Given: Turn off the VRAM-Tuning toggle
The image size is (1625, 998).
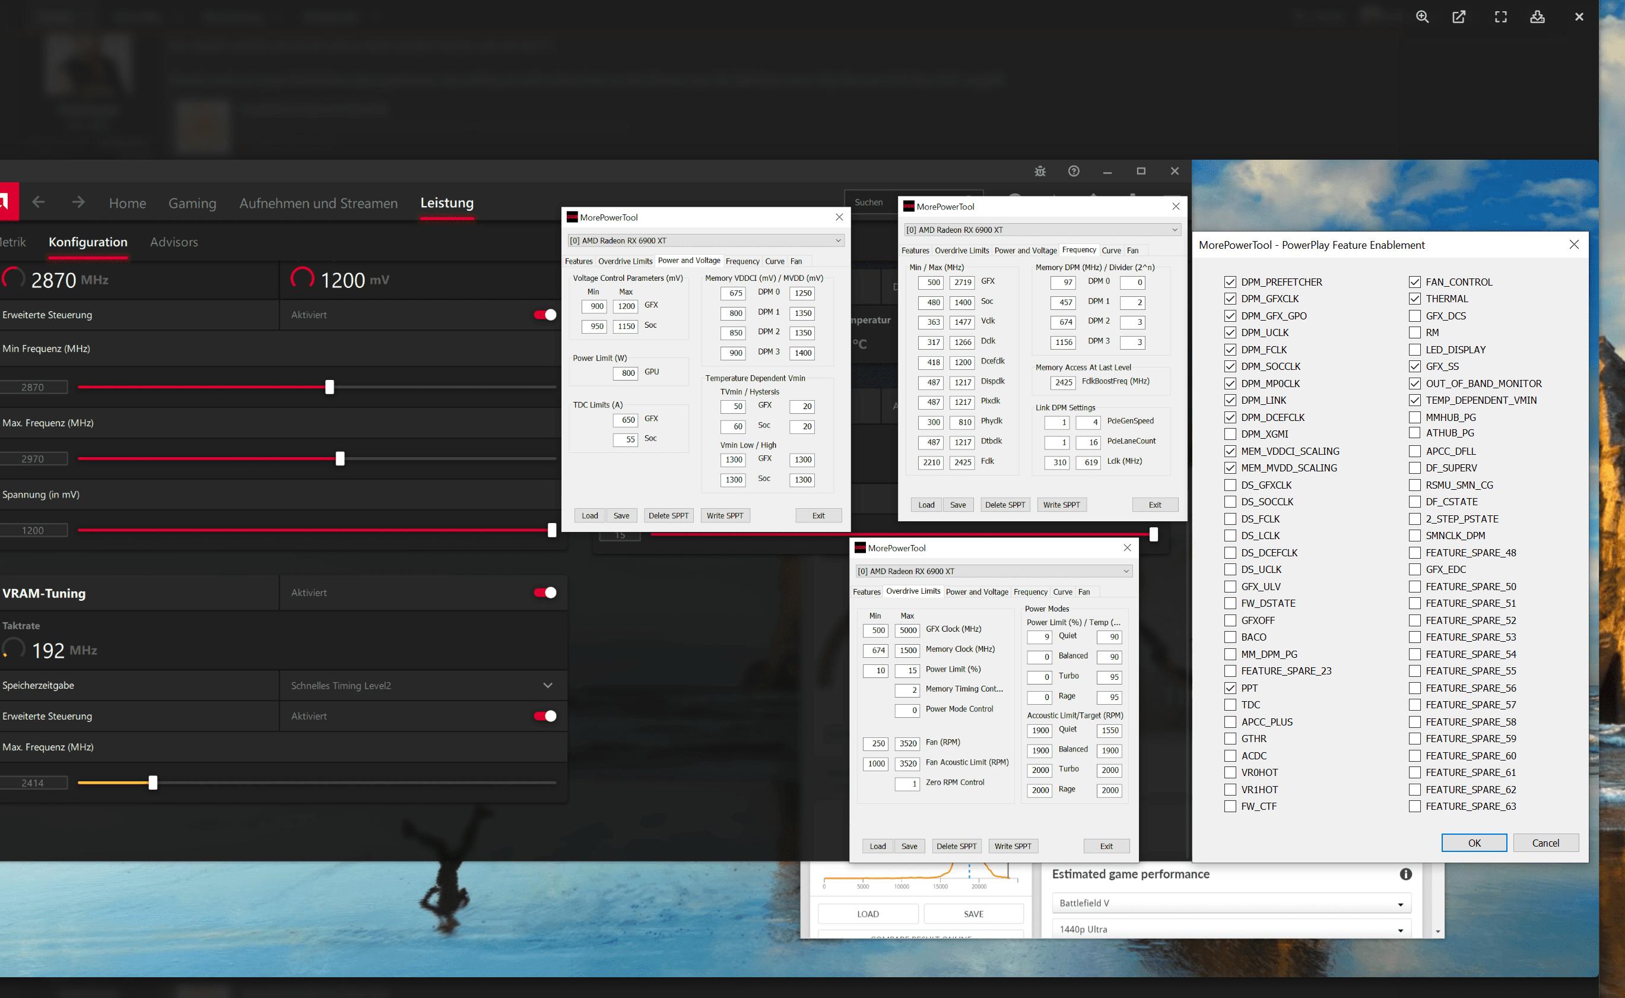Looking at the screenshot, I should [x=545, y=593].
